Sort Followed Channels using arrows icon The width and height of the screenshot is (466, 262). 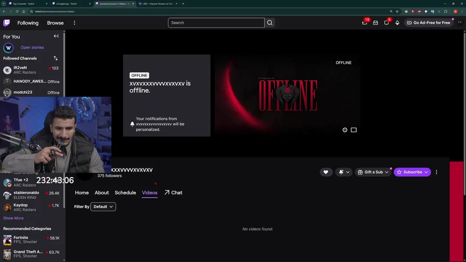pyautogui.click(x=56, y=58)
